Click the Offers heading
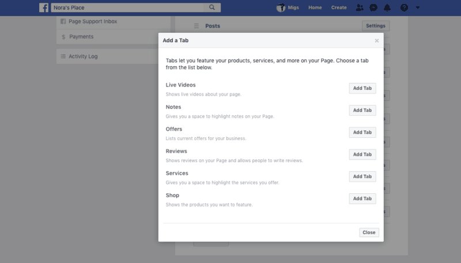The width and height of the screenshot is (461, 263). click(174, 129)
